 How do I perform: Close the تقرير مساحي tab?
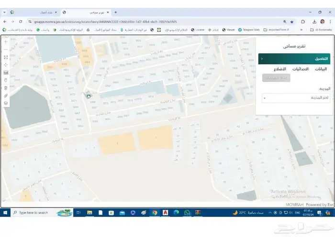coord(108,12)
